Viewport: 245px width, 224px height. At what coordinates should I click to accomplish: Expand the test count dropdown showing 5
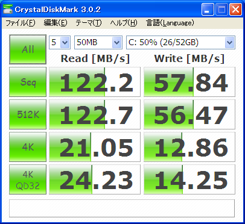pyautogui.click(x=60, y=42)
